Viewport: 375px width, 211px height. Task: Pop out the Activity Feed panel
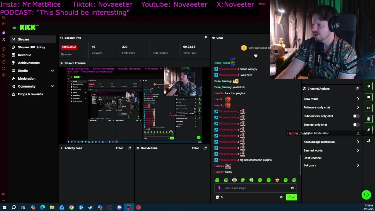(x=129, y=148)
